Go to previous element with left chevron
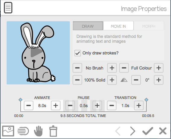The height and width of the screenshot is (139, 171). click(x=118, y=131)
